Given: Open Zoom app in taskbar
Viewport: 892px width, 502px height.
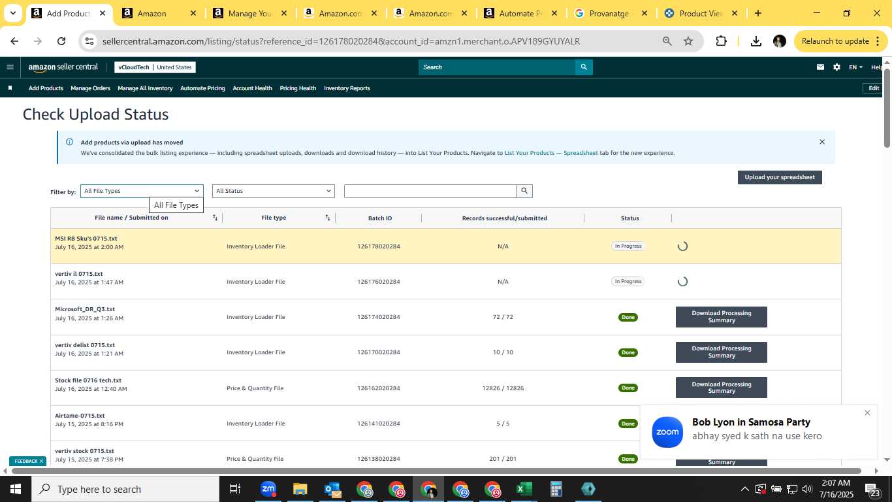Looking at the screenshot, I should pyautogui.click(x=268, y=489).
